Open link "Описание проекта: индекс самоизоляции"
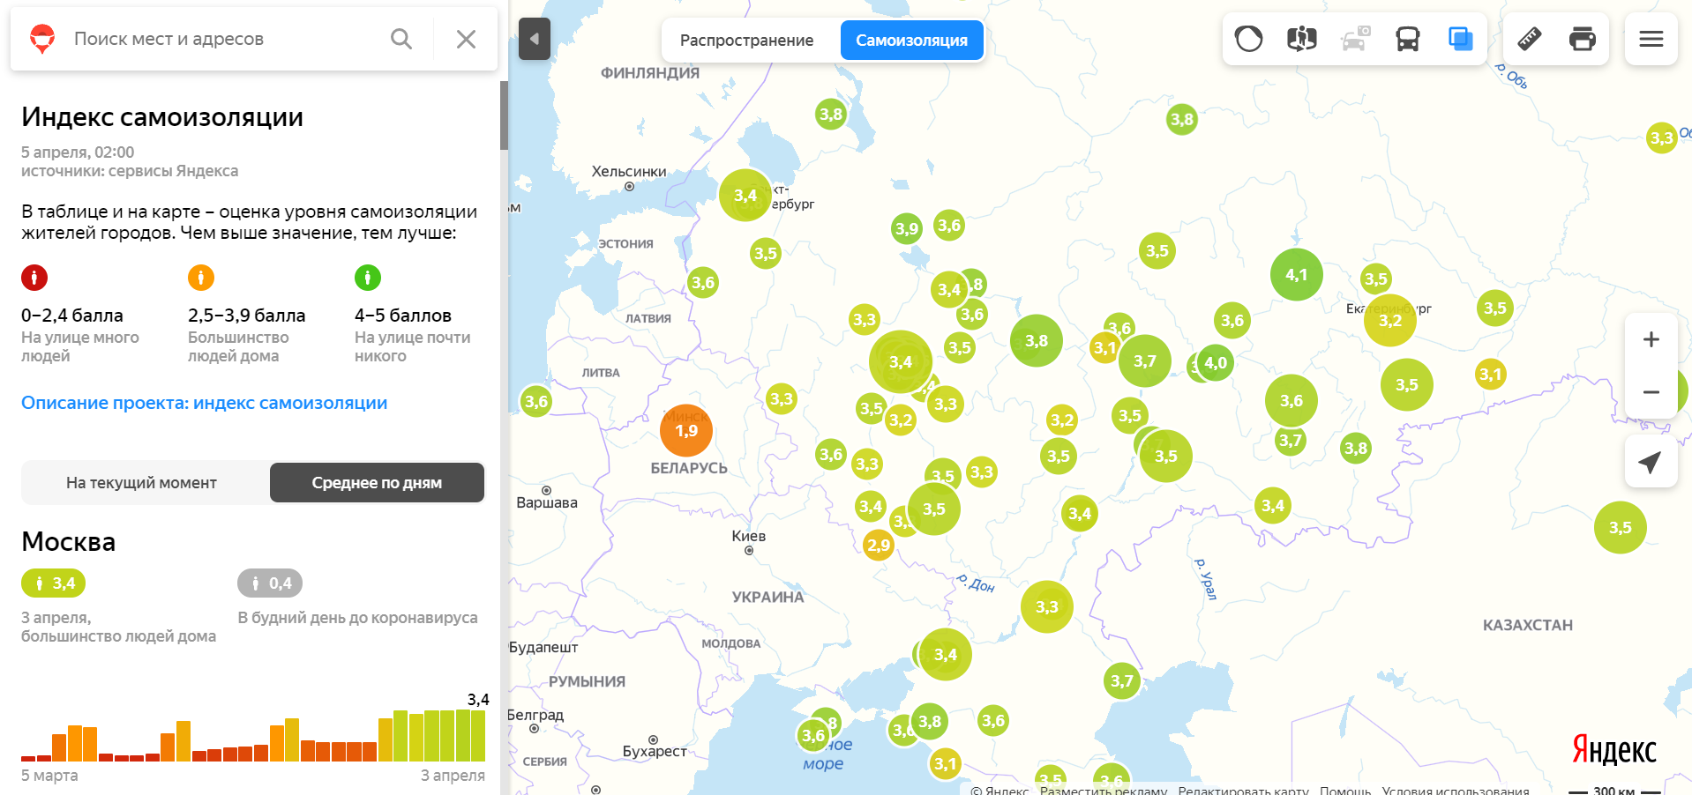The image size is (1692, 795). point(204,403)
